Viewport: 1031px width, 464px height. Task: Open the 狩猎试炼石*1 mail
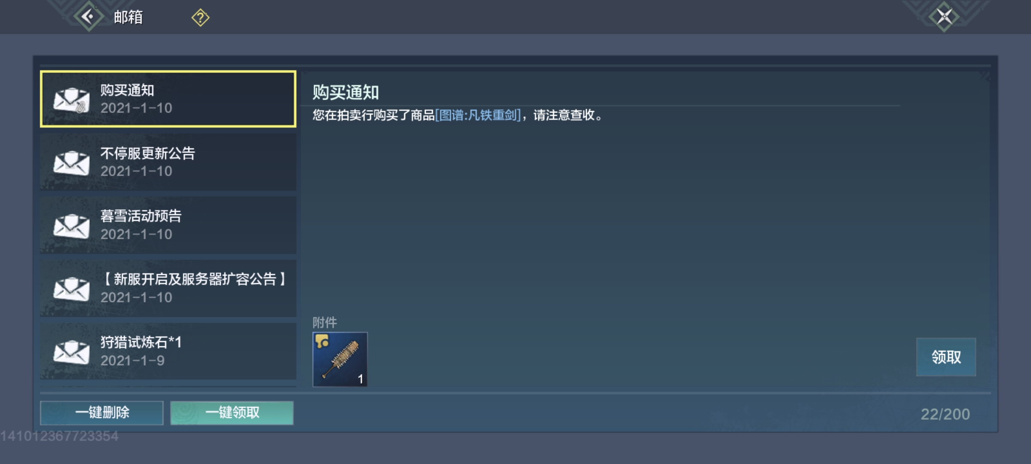pos(168,351)
